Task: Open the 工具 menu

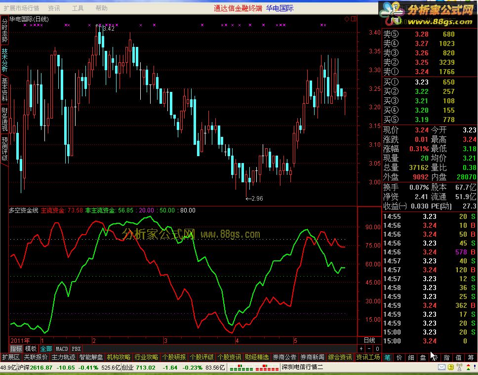Action: click(x=78, y=8)
